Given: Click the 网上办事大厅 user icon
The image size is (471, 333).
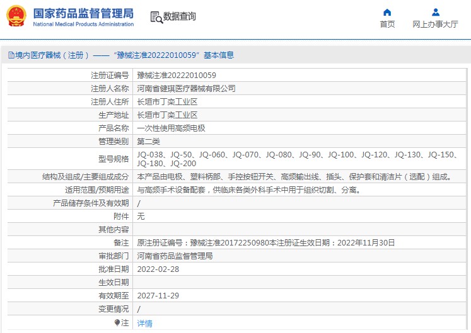Looking at the screenshot, I should pyautogui.click(x=436, y=13).
